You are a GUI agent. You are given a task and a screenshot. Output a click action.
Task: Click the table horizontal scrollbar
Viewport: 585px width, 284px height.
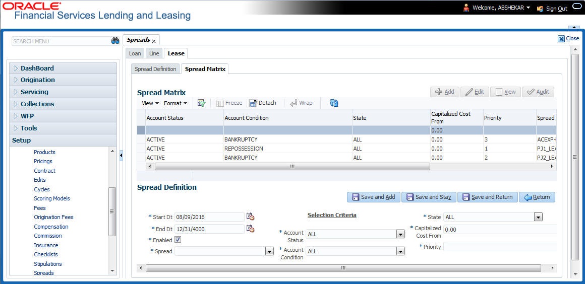point(292,166)
